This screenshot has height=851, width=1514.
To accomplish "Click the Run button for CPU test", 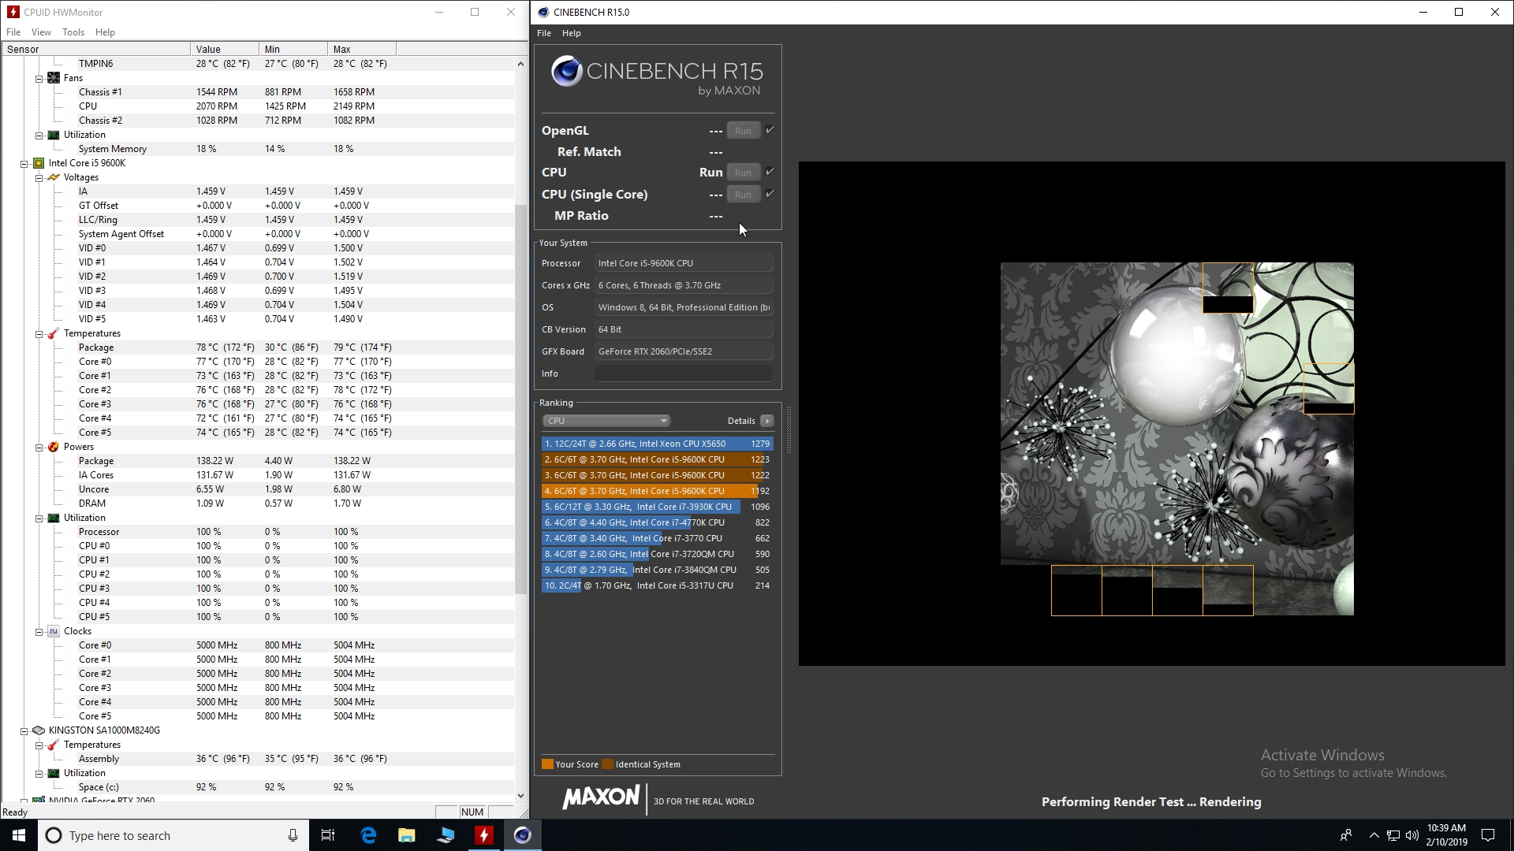I will tap(744, 173).
